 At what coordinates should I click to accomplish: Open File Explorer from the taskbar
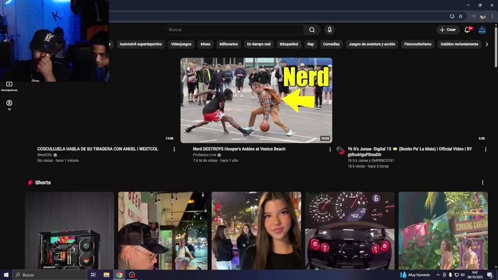(x=106, y=275)
